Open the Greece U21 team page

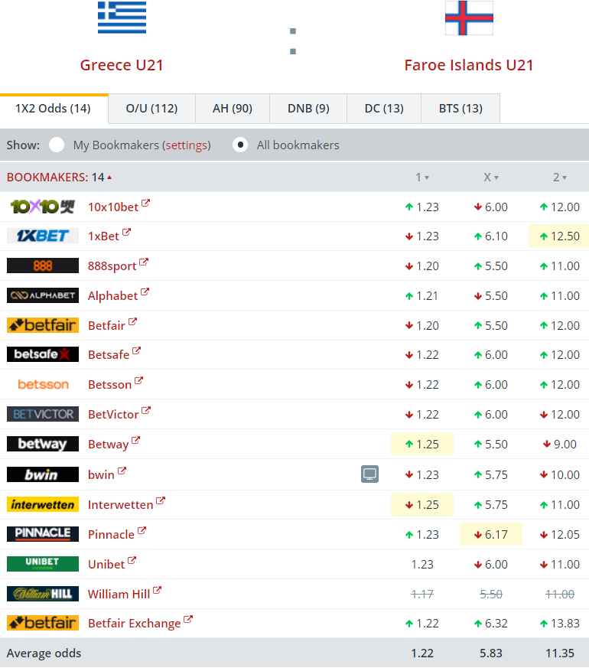(x=122, y=65)
